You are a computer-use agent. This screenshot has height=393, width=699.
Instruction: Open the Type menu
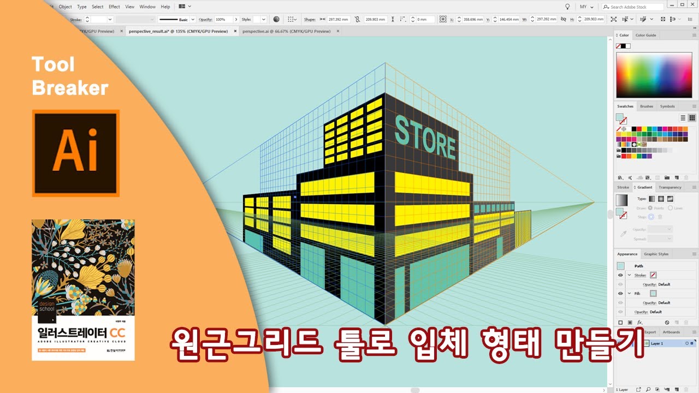pos(82,7)
